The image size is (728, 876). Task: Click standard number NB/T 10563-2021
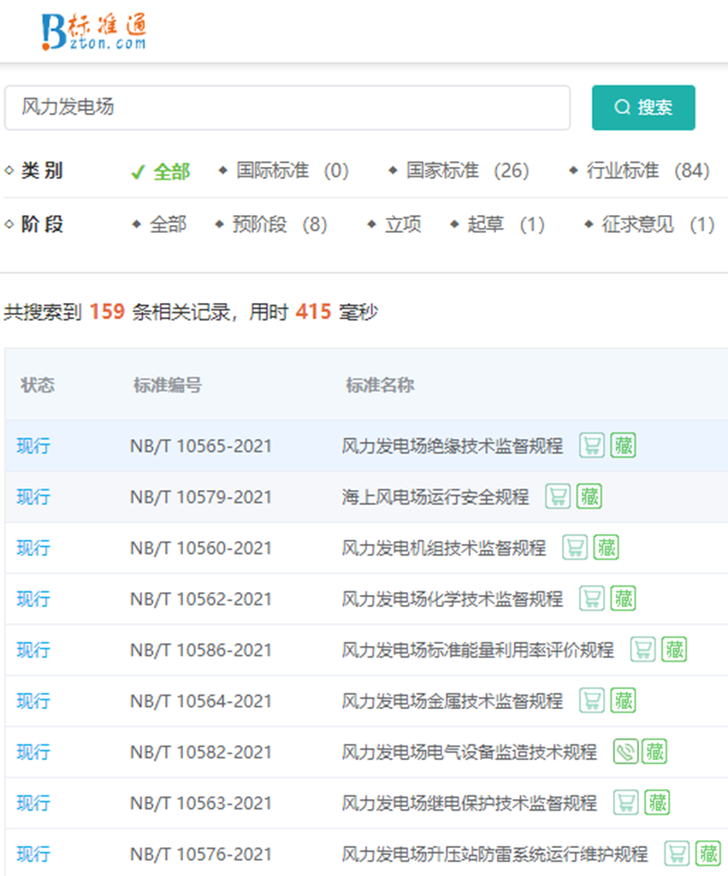point(201,803)
